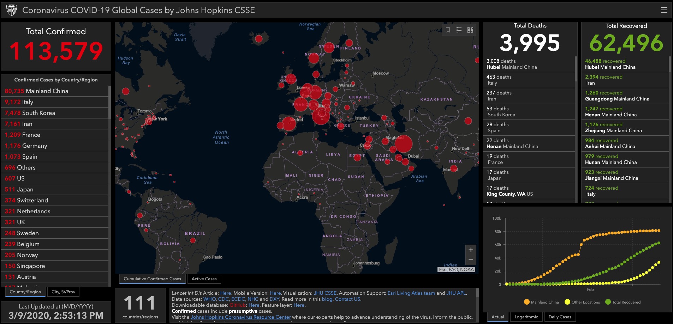
Task: Open the map bookmarks icon
Action: (447, 30)
